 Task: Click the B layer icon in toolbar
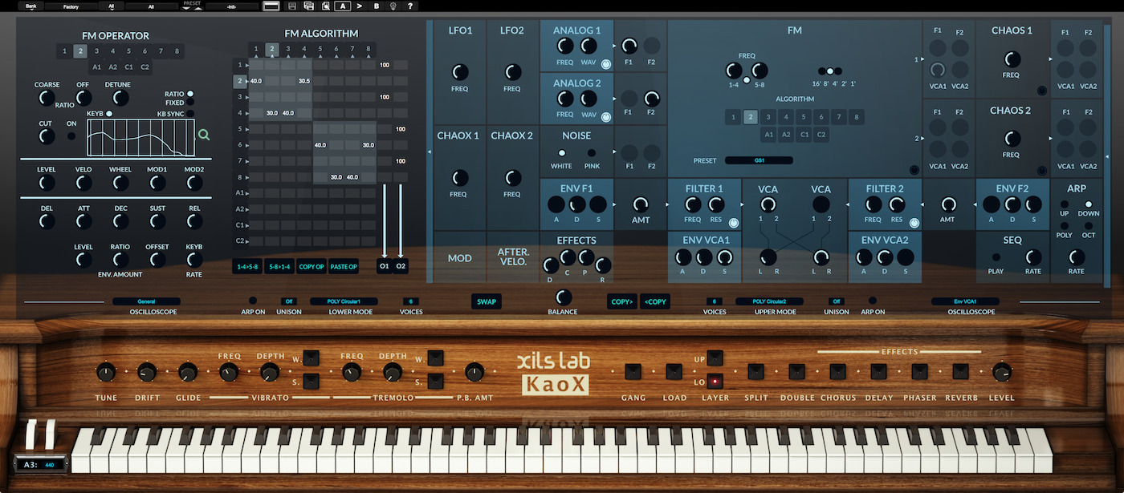(375, 5)
